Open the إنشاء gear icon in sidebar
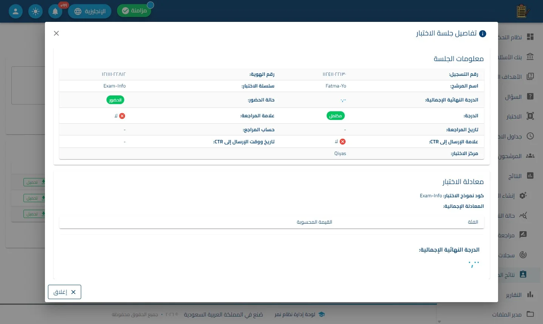Viewport: 543px width, 324px height. point(523,195)
